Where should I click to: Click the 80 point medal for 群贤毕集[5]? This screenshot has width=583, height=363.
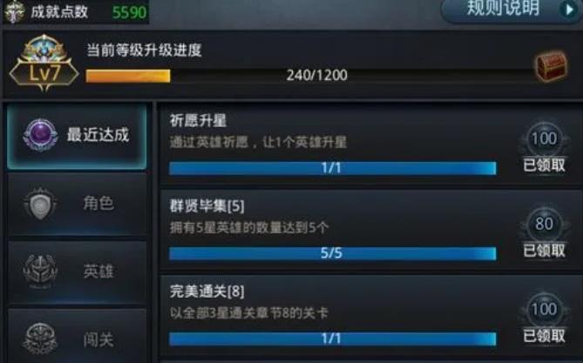[545, 224]
